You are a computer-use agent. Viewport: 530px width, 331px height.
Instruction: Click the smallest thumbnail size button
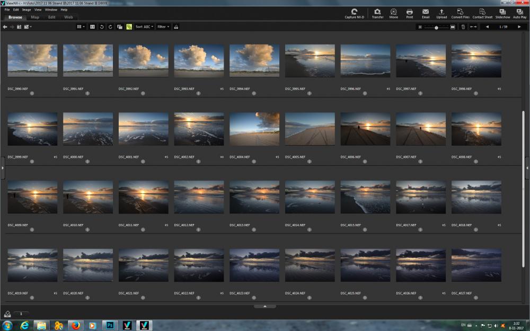click(x=420, y=27)
